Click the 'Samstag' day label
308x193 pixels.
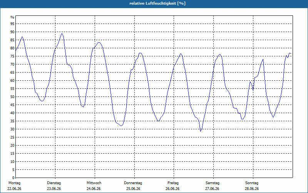(213, 183)
